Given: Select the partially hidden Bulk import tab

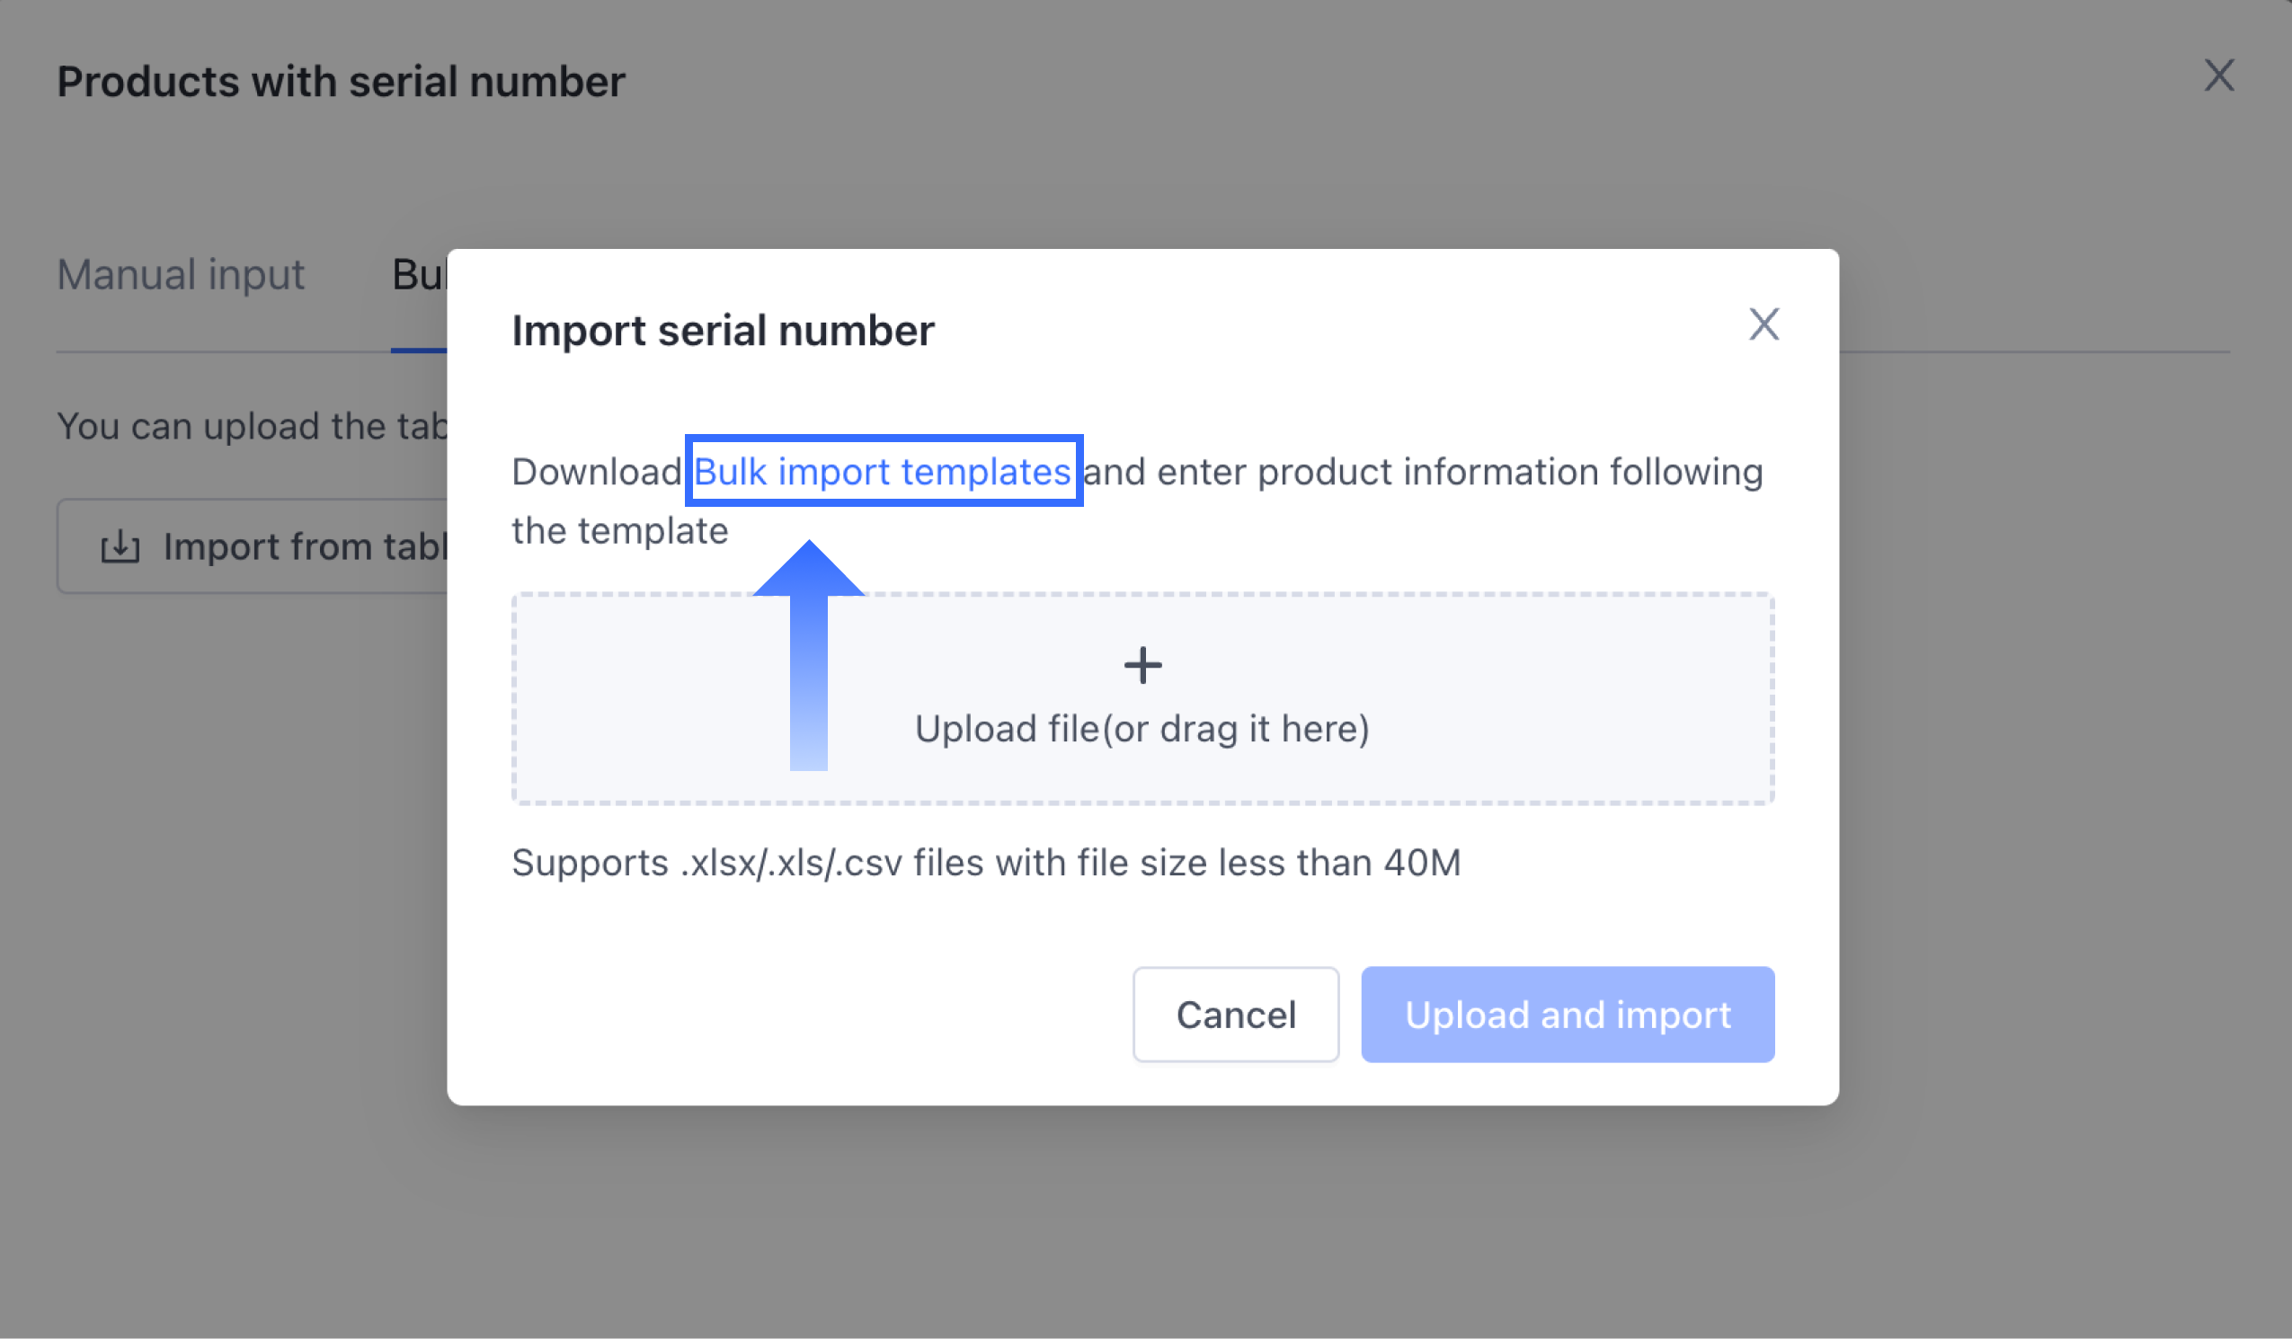Looking at the screenshot, I should [418, 275].
